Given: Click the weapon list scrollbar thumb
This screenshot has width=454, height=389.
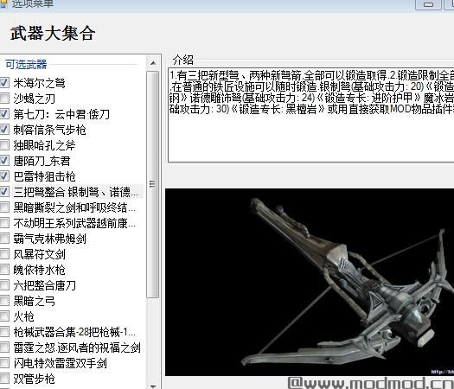Looking at the screenshot, I should 153,184.
